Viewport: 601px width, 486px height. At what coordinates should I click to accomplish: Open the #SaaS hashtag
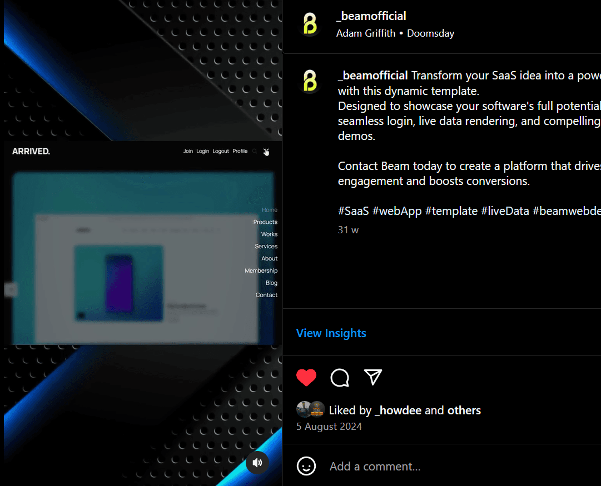click(353, 211)
